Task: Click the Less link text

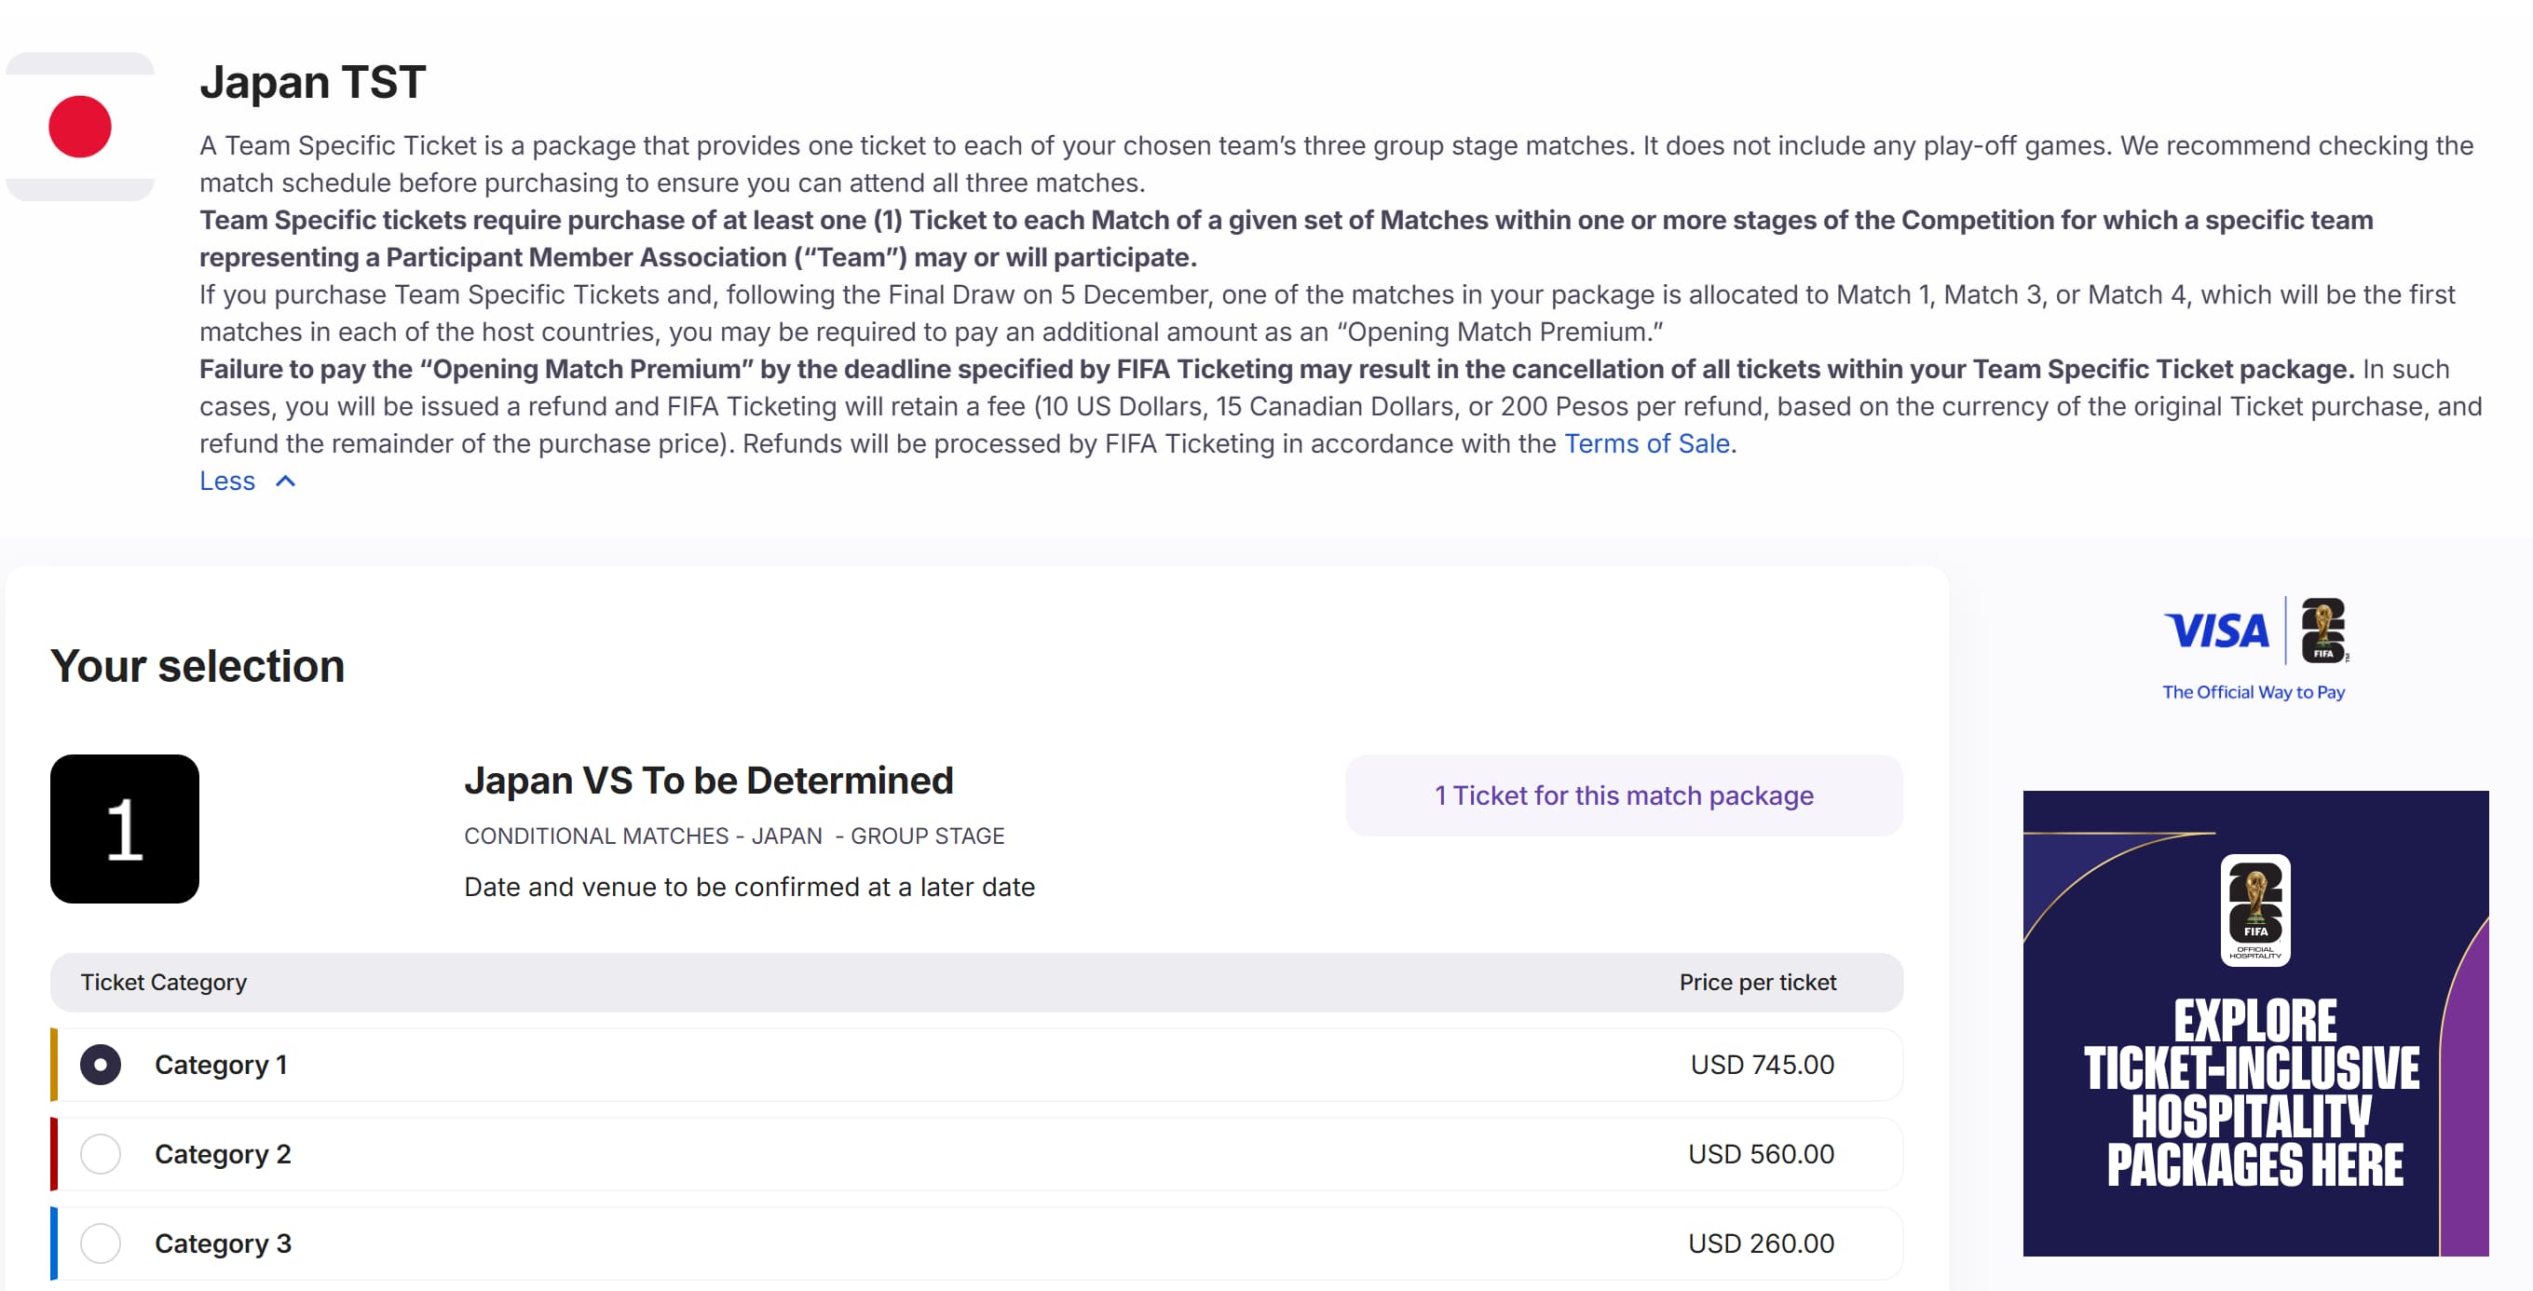Action: click(x=227, y=481)
